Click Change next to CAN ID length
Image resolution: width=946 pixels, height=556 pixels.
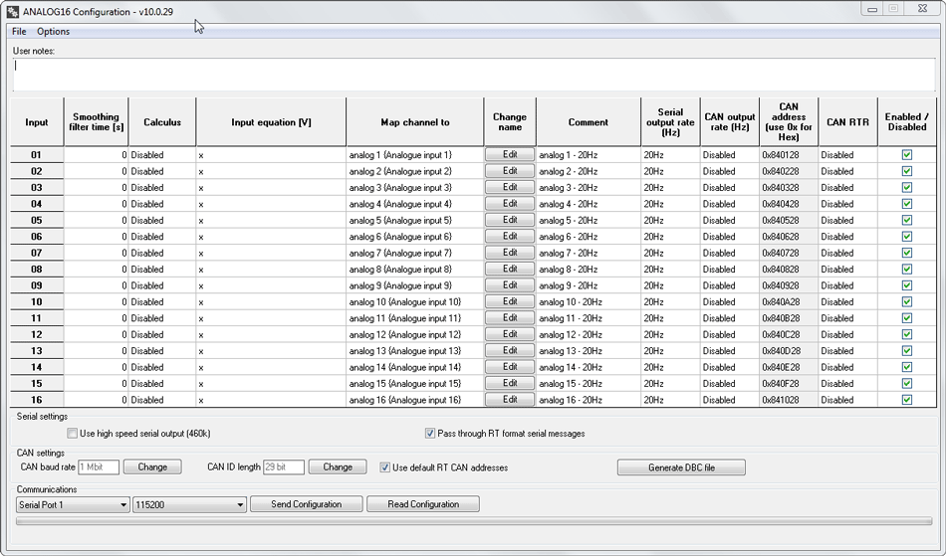pyautogui.click(x=338, y=467)
